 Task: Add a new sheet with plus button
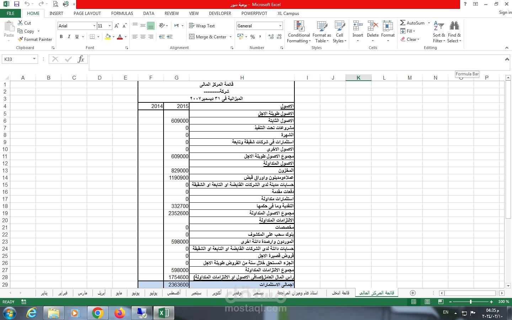[413, 293]
